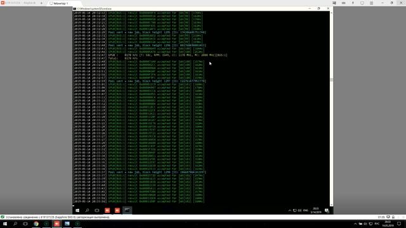
Task: Maximize the remote cmd.exe window
Action: pos(318,8)
